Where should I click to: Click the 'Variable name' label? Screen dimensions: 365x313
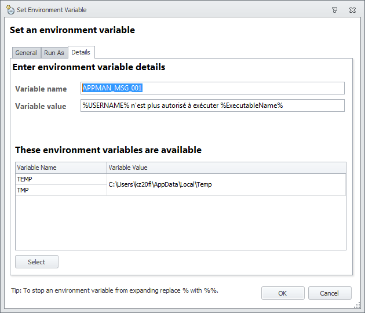(41, 89)
